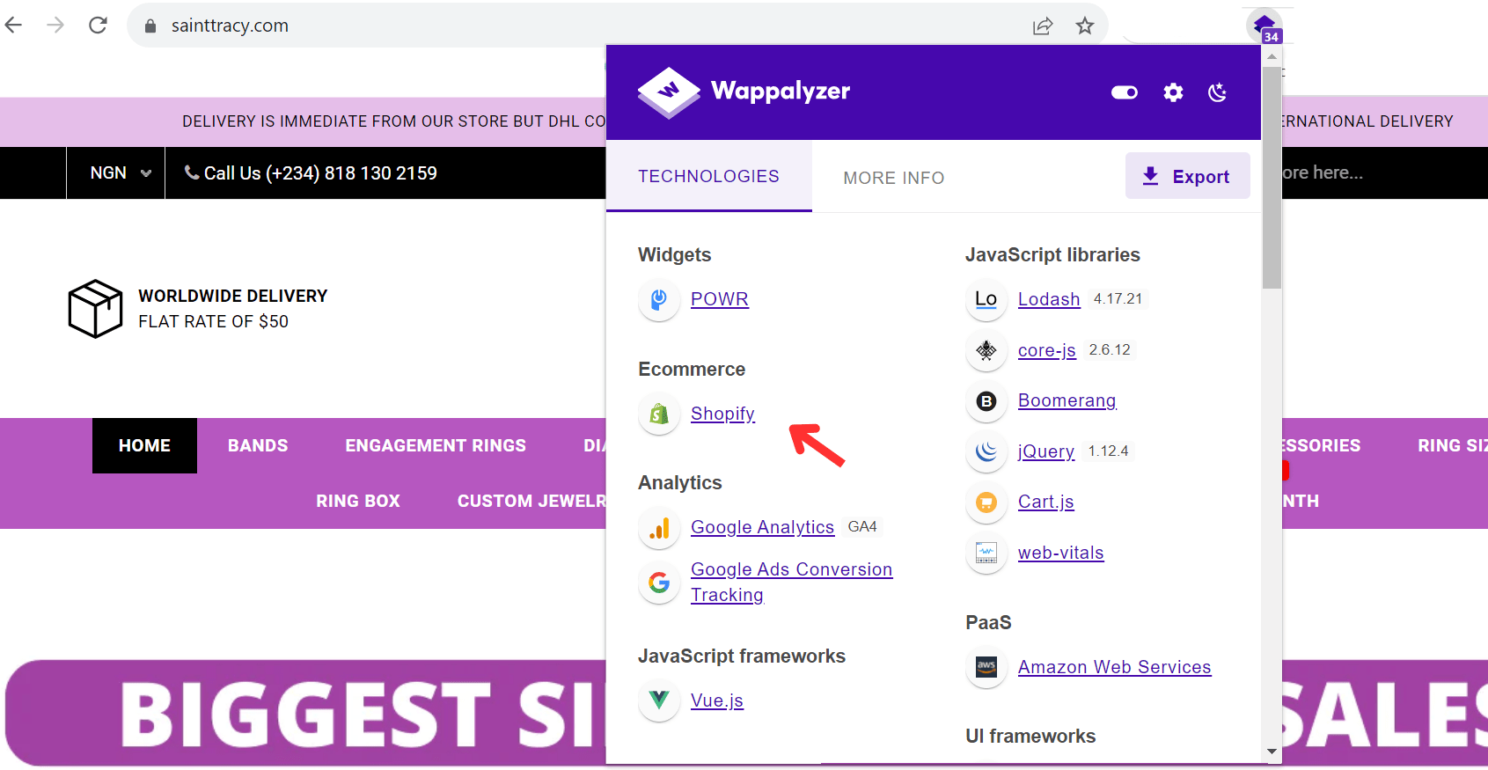Click the Wappalyzer extension icon in toolbar
1488x770 pixels.
(x=1264, y=26)
